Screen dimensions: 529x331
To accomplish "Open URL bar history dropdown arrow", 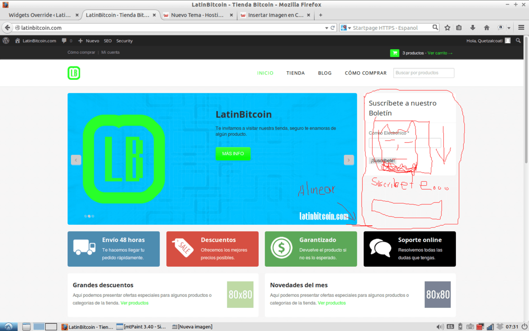I will coord(327,28).
